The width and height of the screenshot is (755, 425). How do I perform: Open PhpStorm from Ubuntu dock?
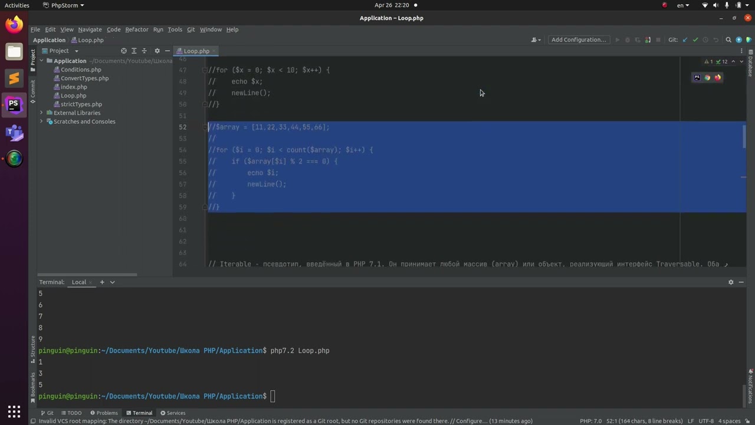coord(14,104)
